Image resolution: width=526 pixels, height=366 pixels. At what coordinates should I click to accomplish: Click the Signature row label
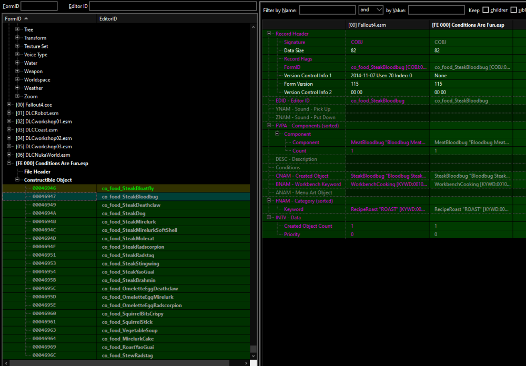[x=295, y=42]
